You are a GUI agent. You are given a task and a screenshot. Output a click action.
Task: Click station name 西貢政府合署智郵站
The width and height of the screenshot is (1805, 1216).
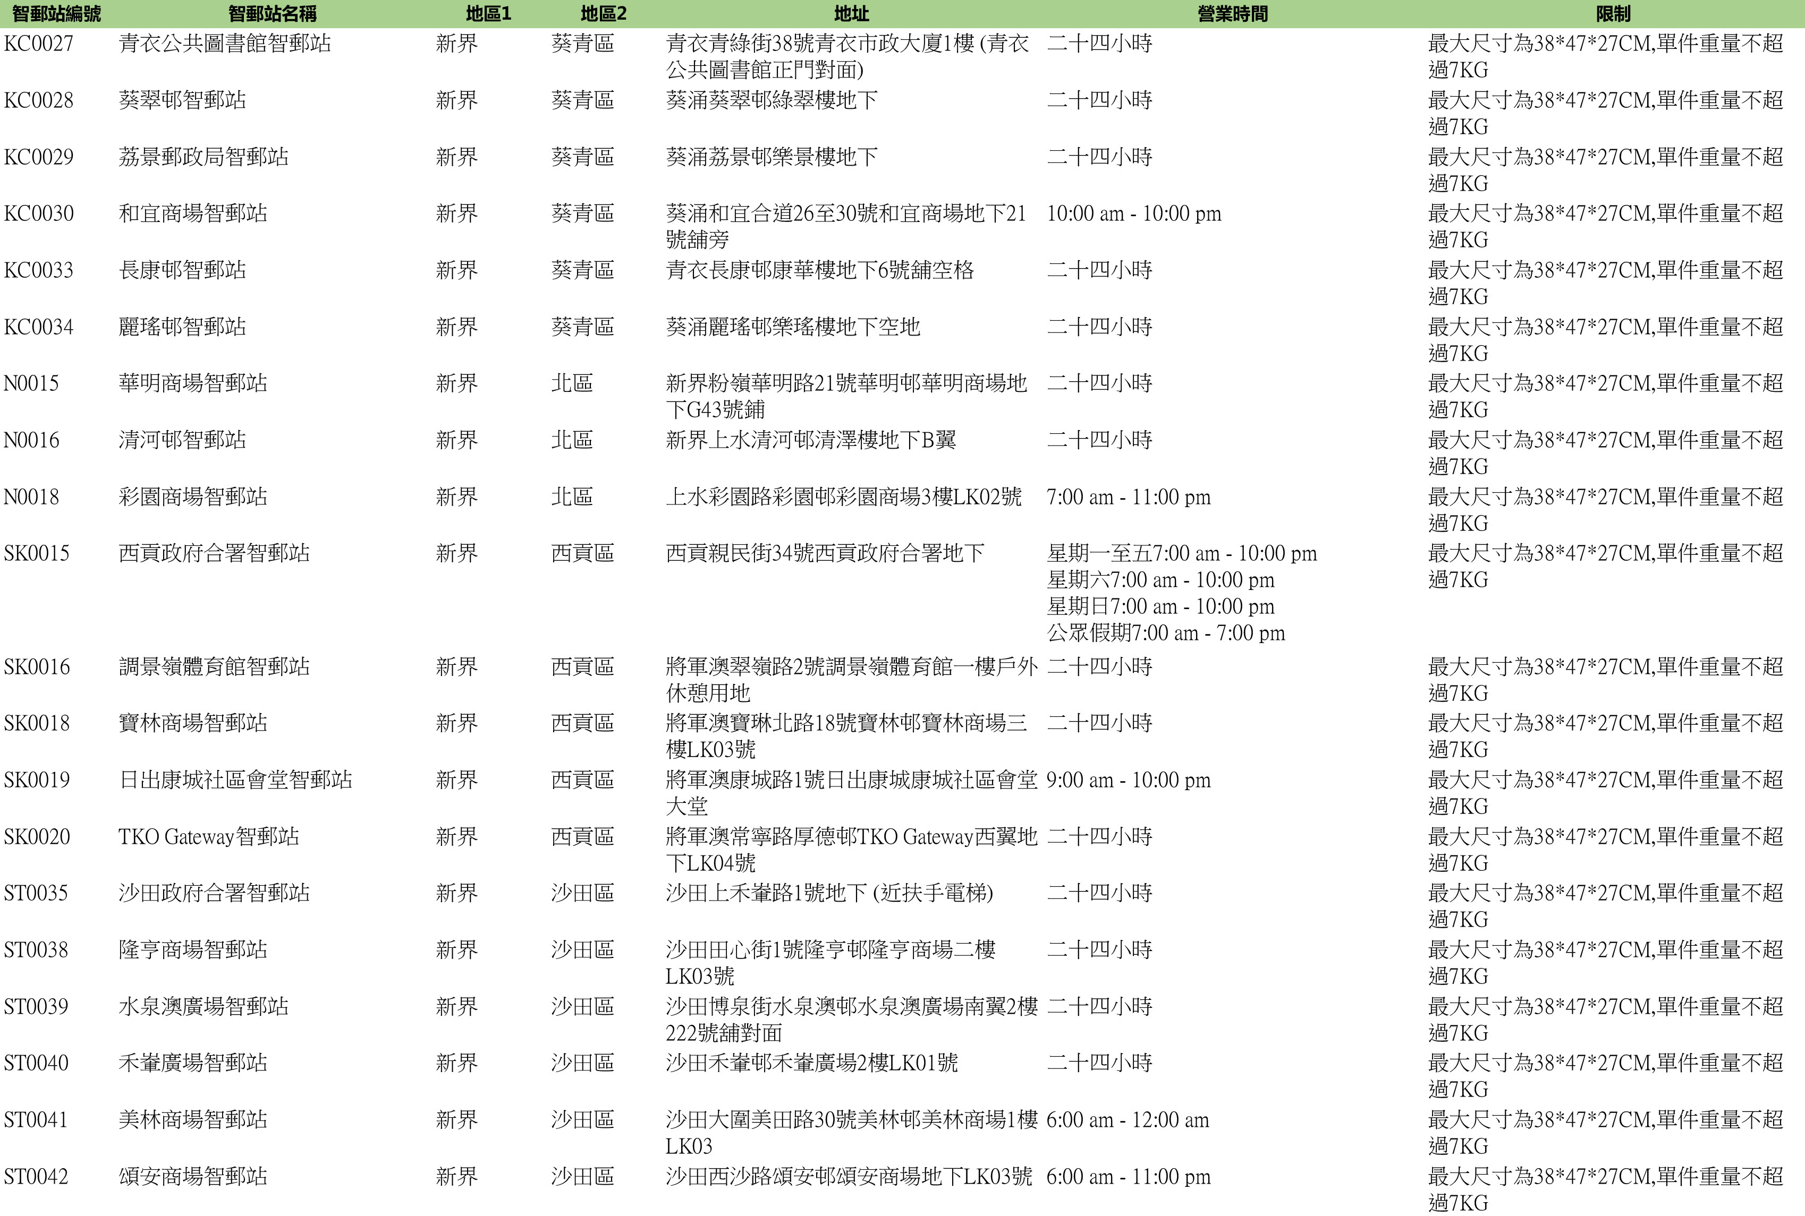tap(214, 553)
